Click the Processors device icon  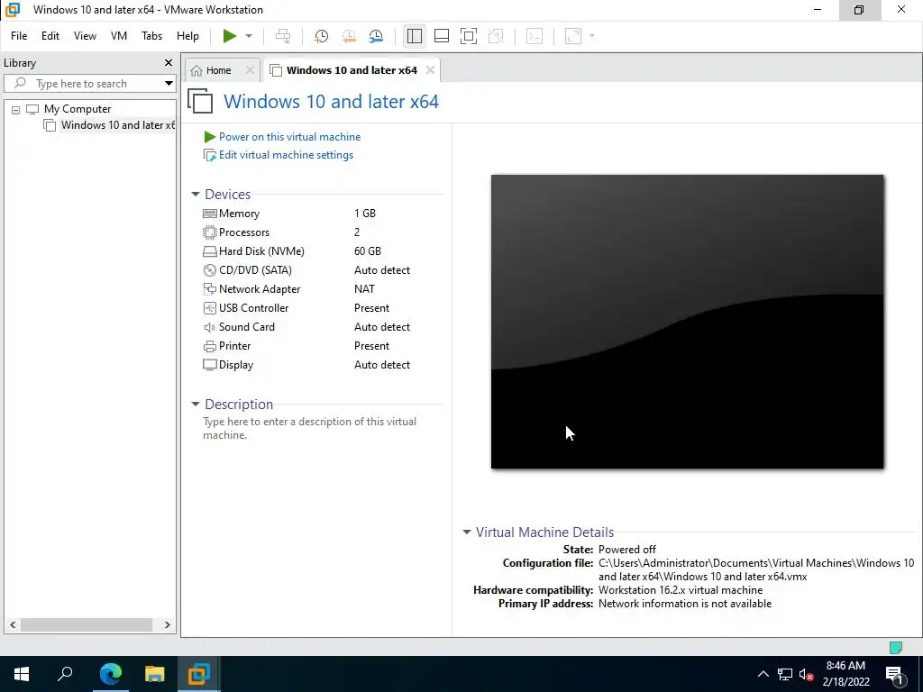209,232
